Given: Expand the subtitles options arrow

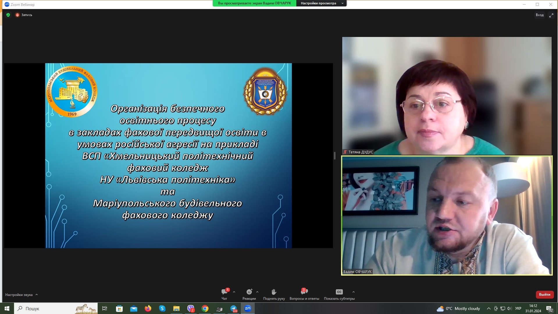Looking at the screenshot, I should click(x=354, y=292).
